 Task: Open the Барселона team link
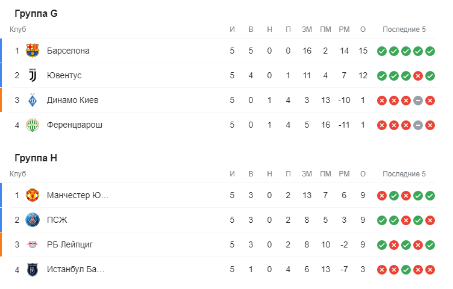click(68, 51)
